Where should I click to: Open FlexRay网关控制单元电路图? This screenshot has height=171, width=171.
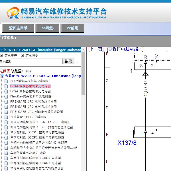tap(31, 96)
